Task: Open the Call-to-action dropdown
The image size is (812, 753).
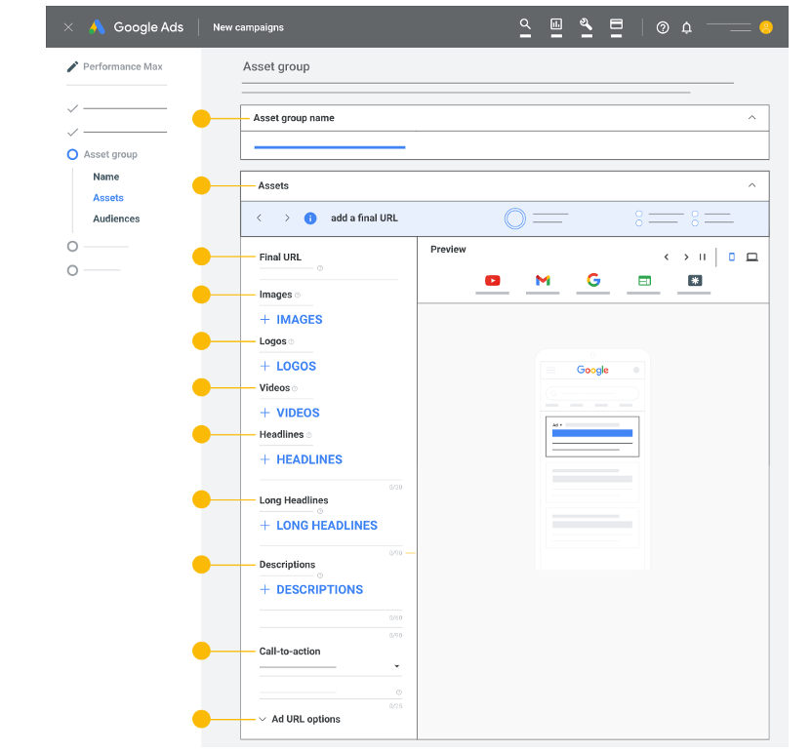Action: tap(330, 667)
